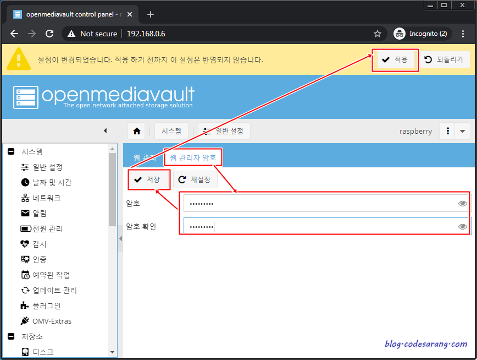Go to the home breadcrumb icon

pyautogui.click(x=137, y=131)
